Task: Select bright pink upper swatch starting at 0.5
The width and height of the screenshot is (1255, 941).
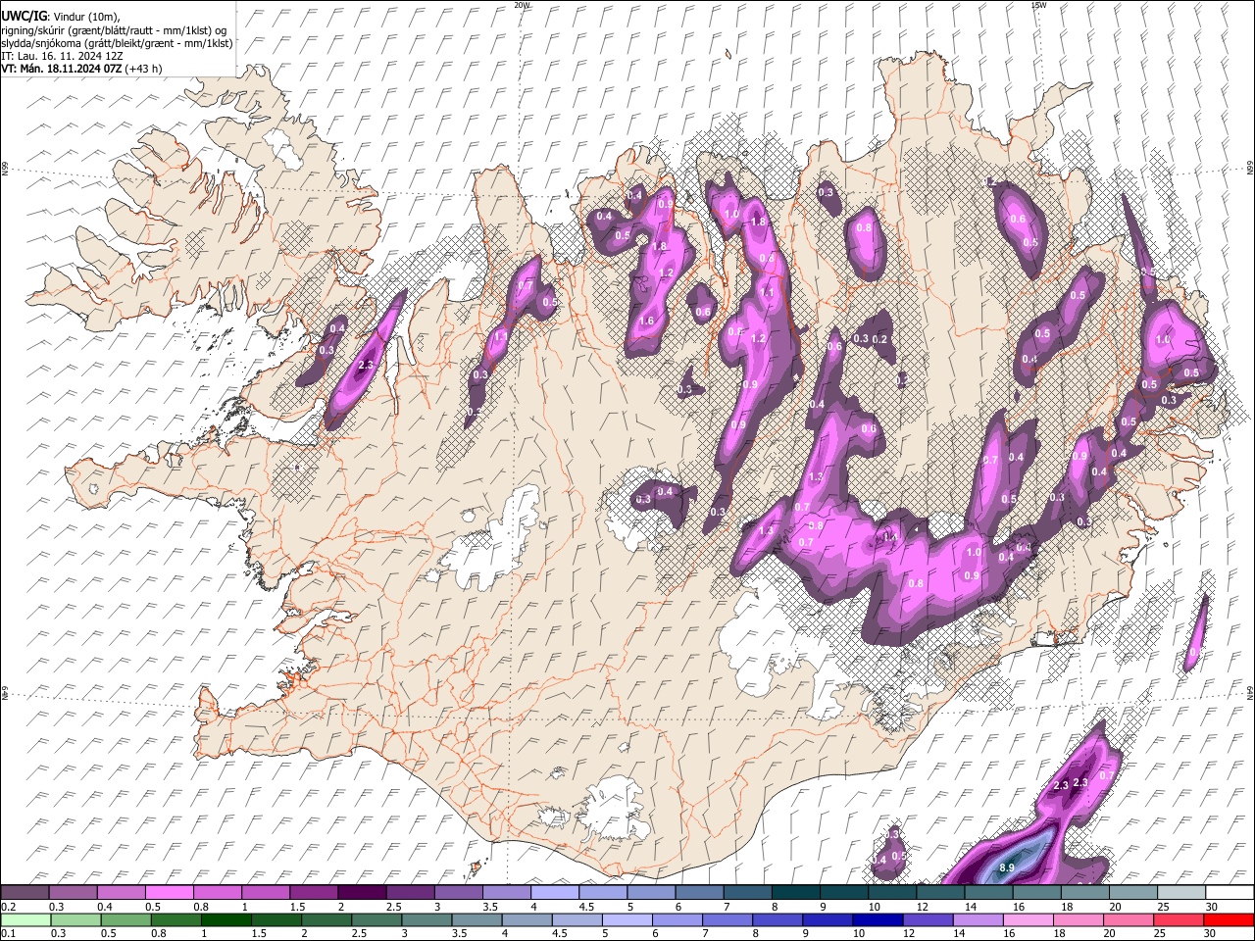Action: (171, 892)
